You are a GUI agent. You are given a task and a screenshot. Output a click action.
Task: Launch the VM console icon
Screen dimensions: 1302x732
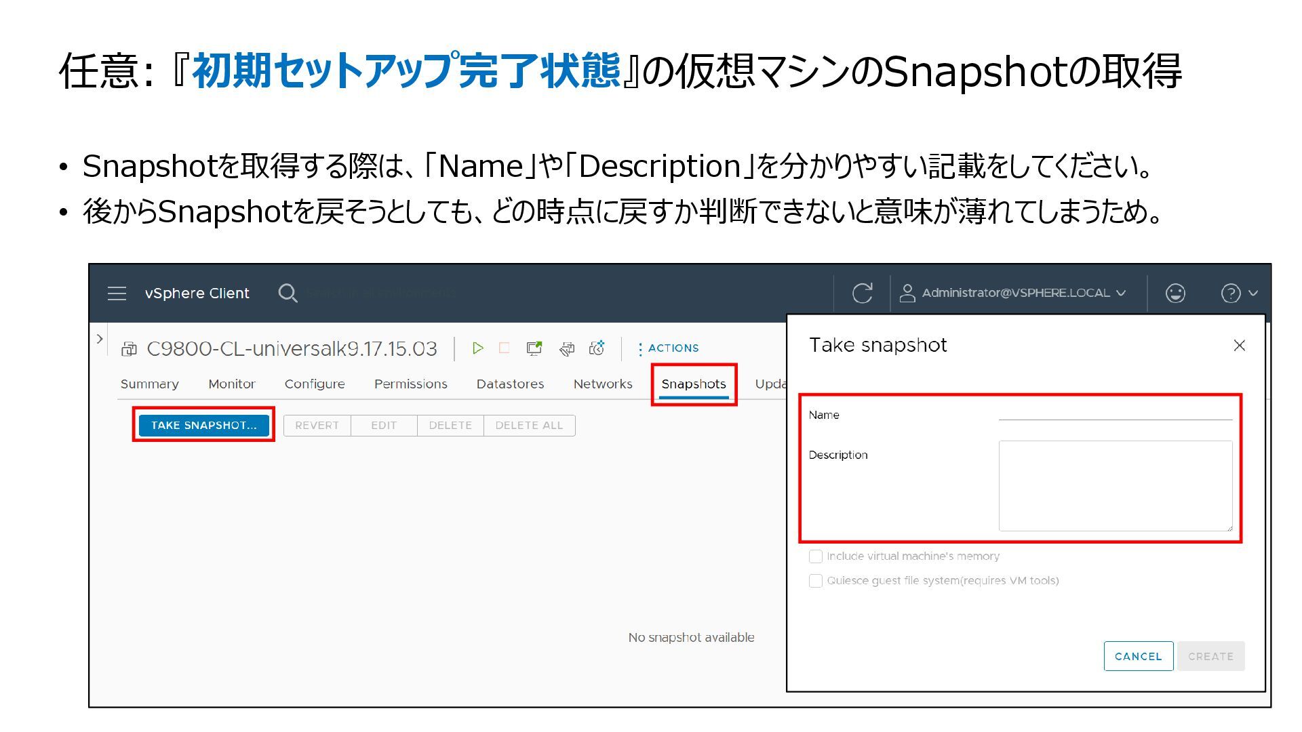534,348
